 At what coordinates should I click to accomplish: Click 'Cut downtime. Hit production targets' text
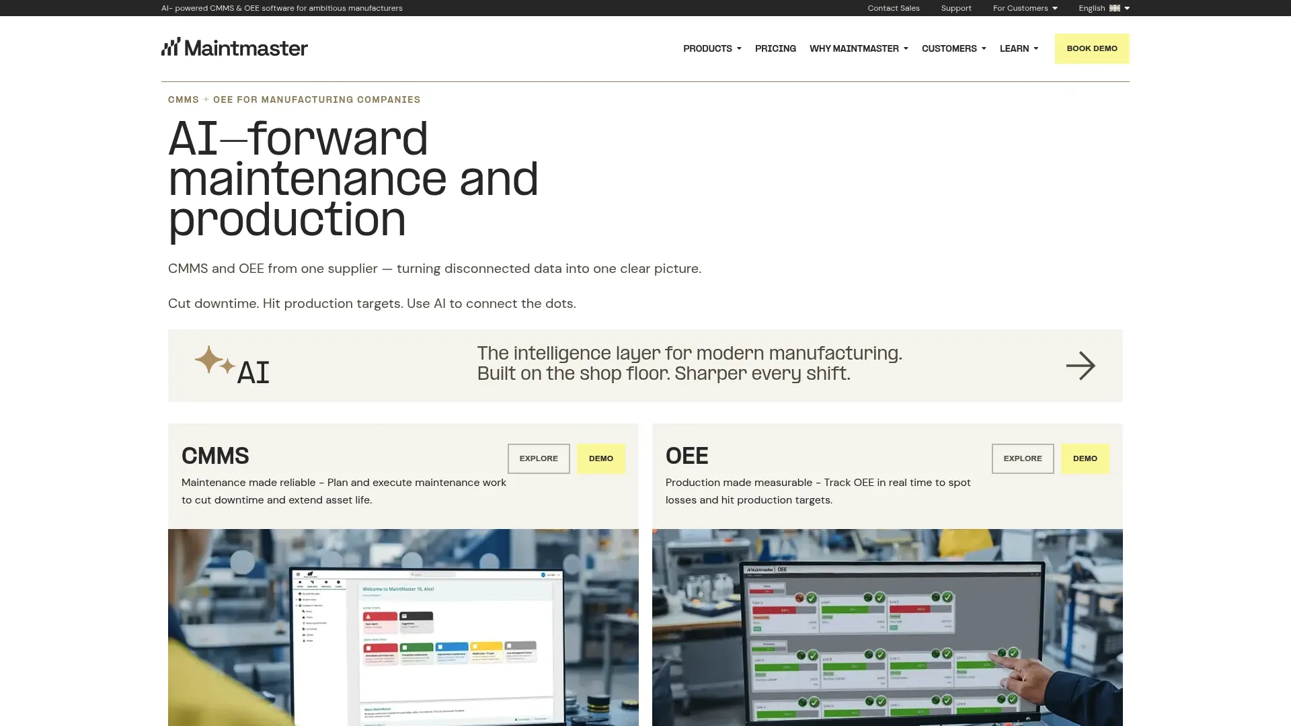372,303
